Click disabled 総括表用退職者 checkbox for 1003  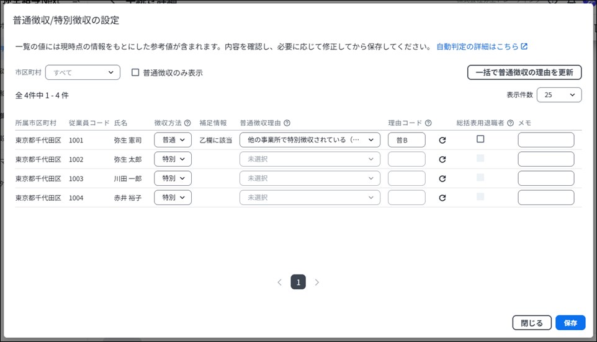pos(480,177)
